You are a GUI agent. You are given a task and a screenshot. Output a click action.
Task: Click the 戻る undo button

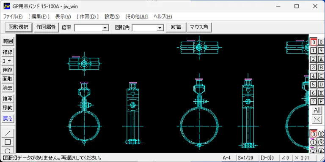click(x=8, y=119)
